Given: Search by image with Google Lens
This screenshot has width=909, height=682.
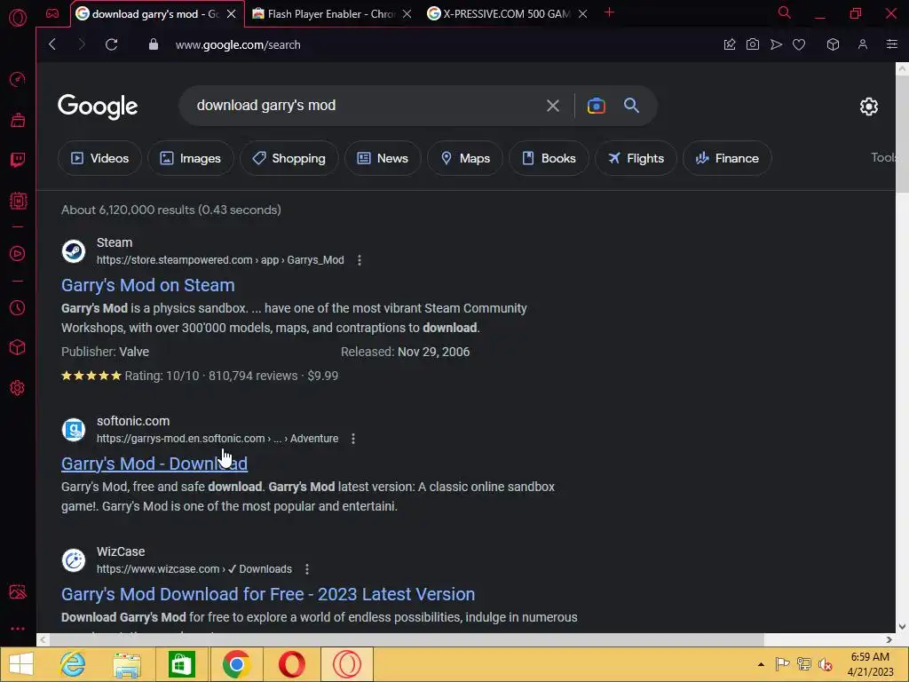Looking at the screenshot, I should pyautogui.click(x=596, y=106).
